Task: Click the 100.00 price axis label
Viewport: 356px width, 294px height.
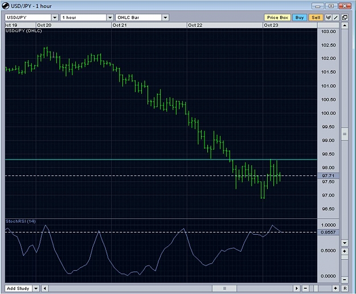Action: click(x=328, y=113)
